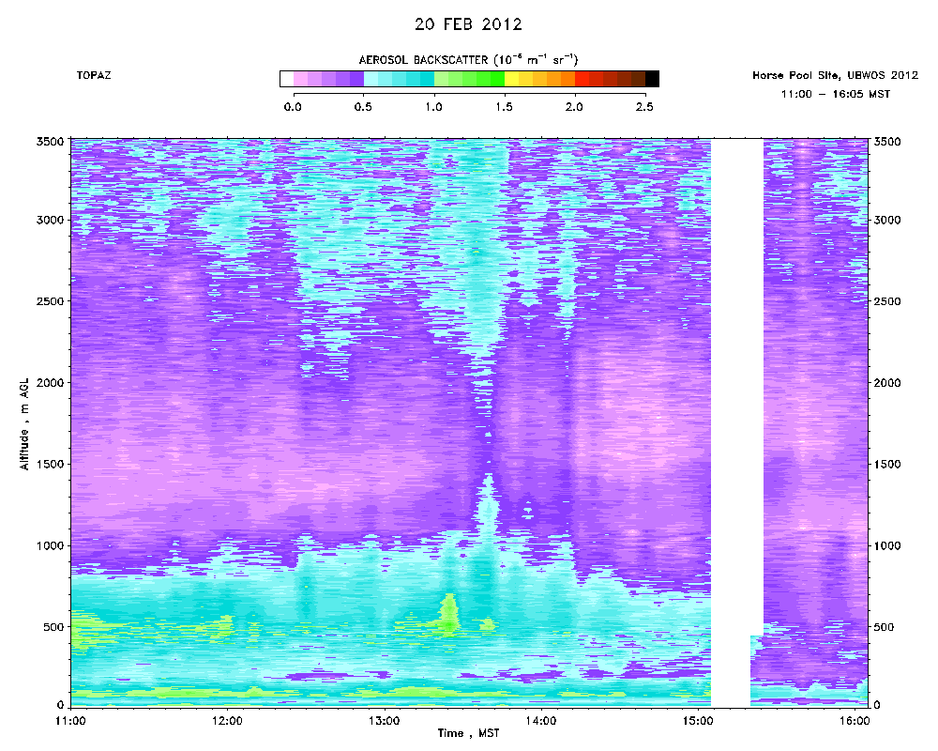Click the colorbar tick label 0.5

tap(363, 107)
